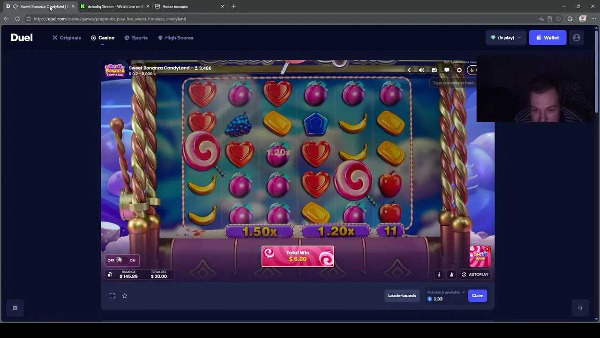Viewport: 600px width, 338px height.
Task: Open the game info (i) button
Action: point(439,275)
